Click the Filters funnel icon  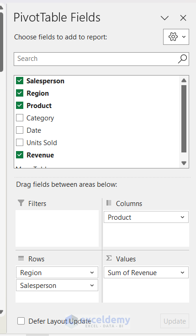point(21,203)
